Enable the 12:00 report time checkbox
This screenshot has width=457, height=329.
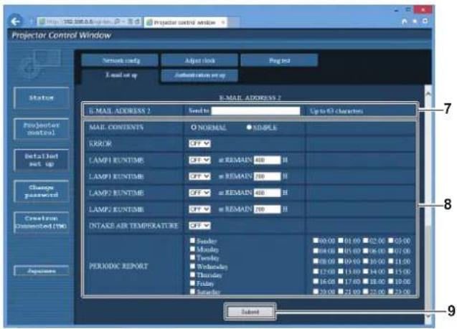point(316,271)
